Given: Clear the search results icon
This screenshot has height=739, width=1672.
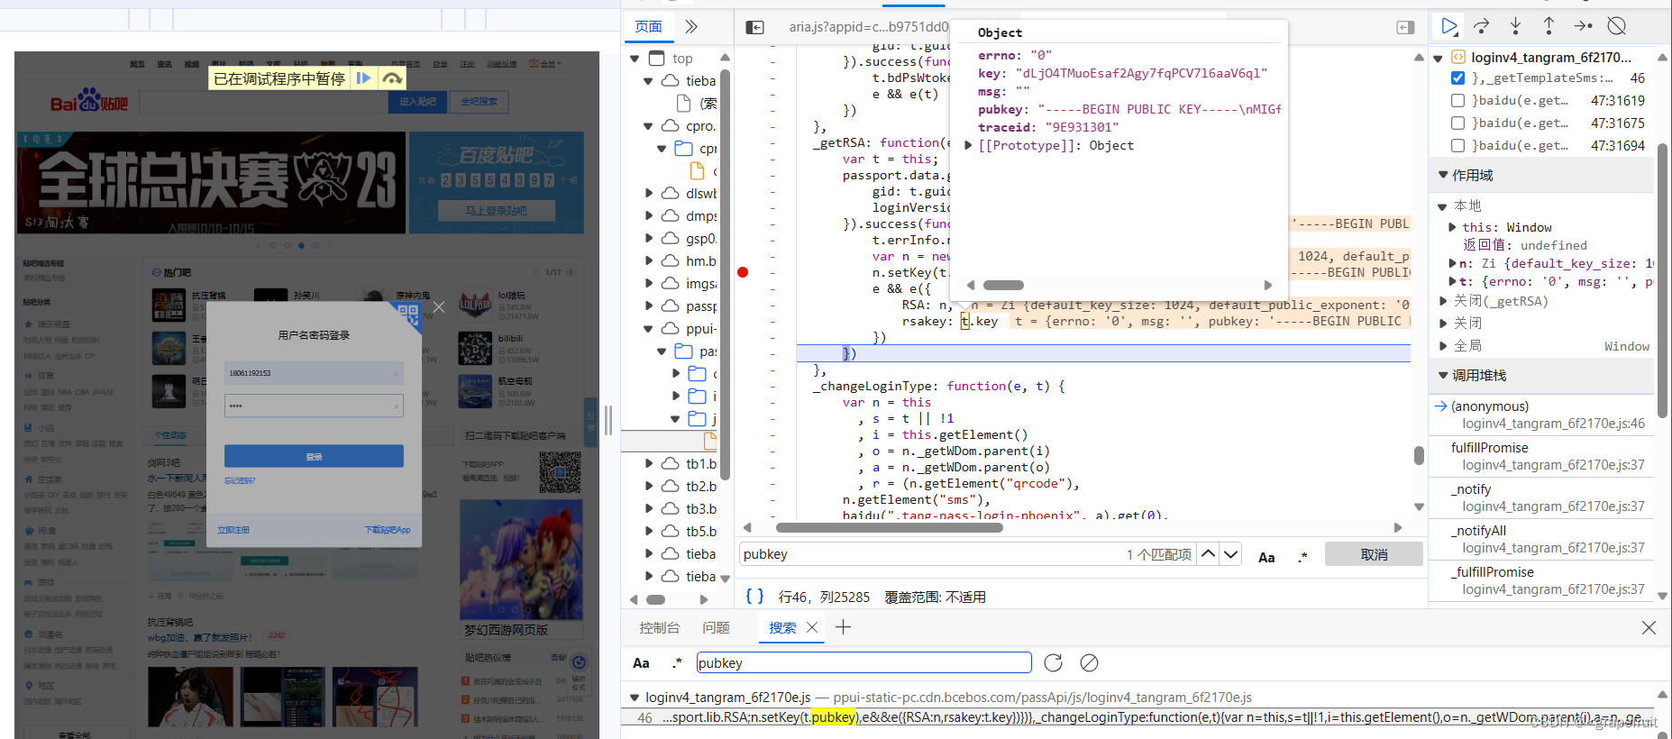Looking at the screenshot, I should (1089, 662).
